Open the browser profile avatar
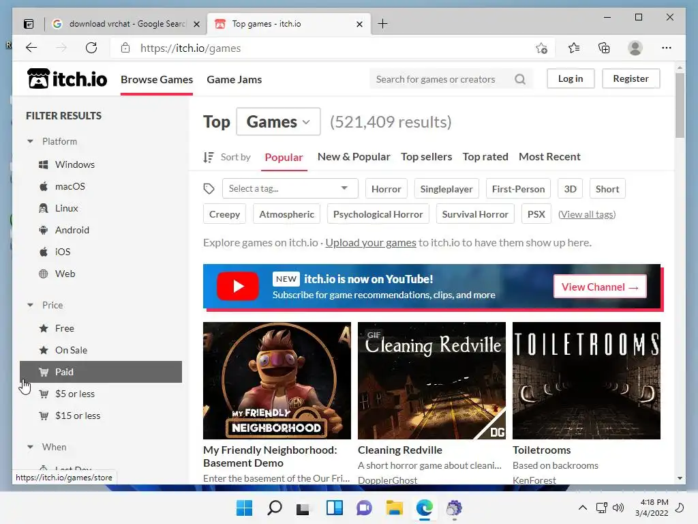Image resolution: width=698 pixels, height=524 pixels. pos(635,48)
